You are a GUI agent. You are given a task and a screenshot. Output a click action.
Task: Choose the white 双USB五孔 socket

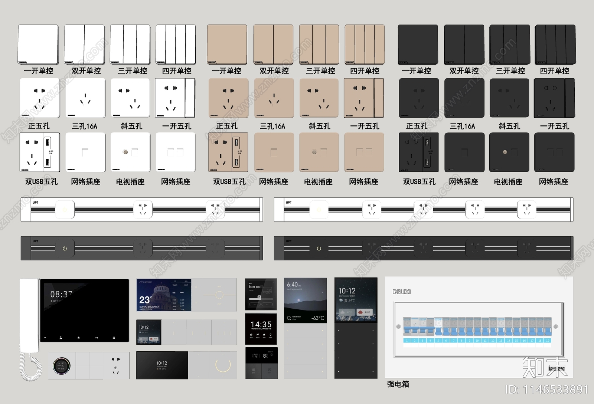coord(39,152)
